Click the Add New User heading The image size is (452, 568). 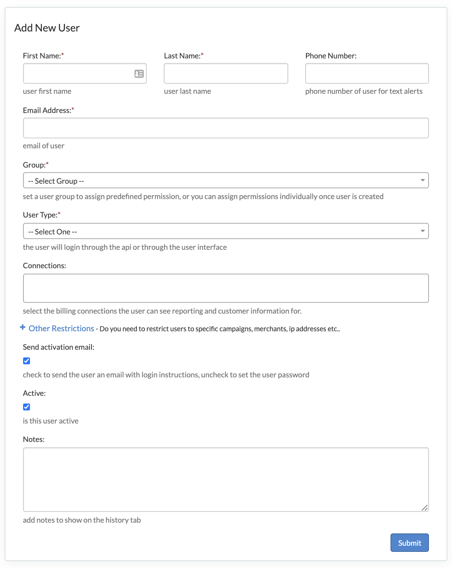[47, 28]
